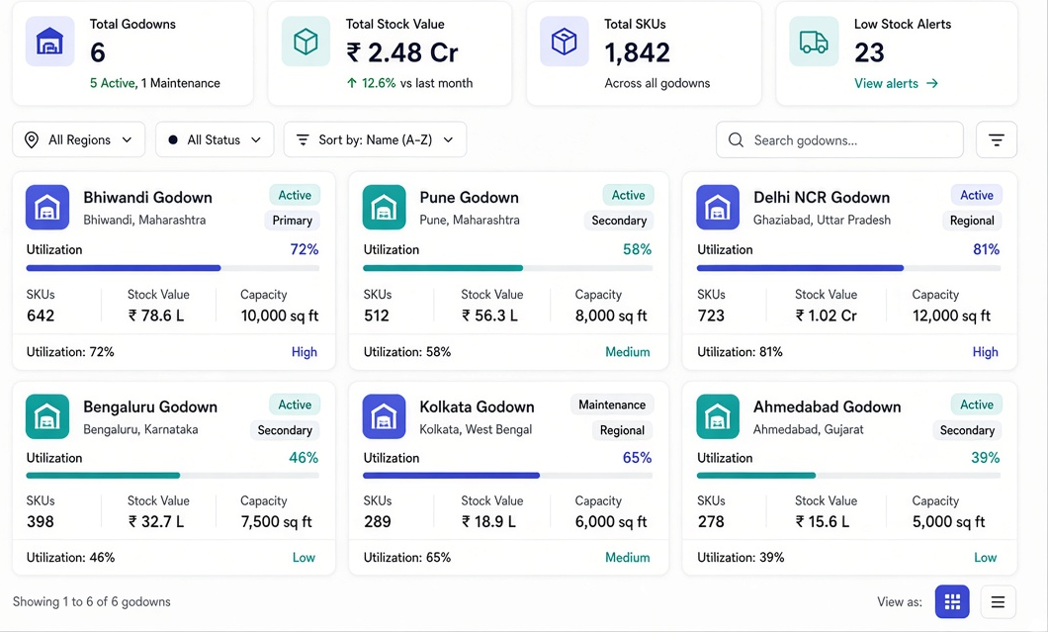Screen dimensions: 1048x632
Task: Switch to list view
Action: pos(998,602)
